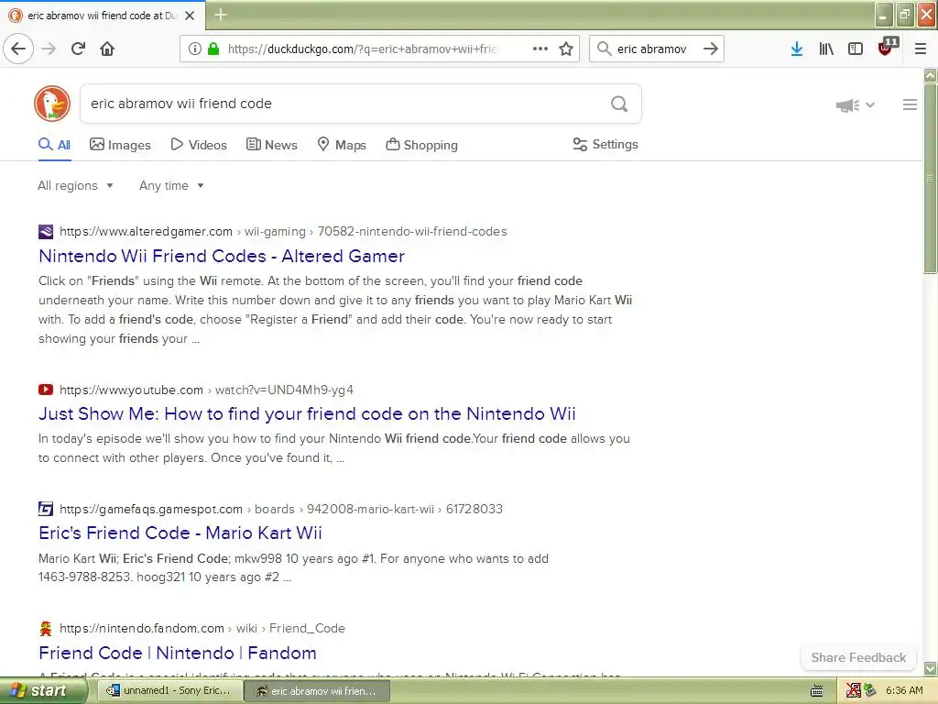The height and width of the screenshot is (704, 938).
Task: Go back with the browser back arrow
Action: [x=18, y=49]
